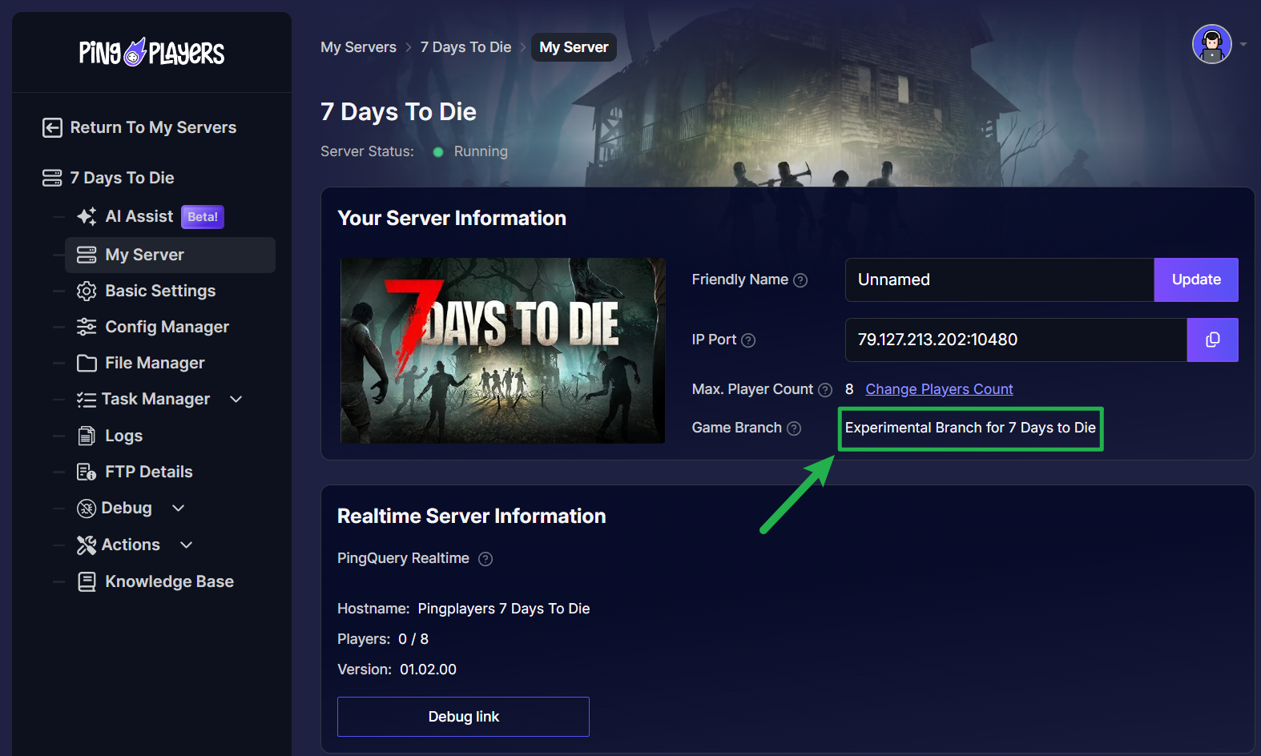
Task: Open the user avatar profile
Action: pos(1211,44)
